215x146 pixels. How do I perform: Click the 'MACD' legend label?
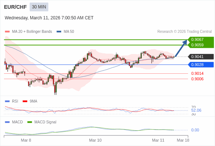click(17, 122)
